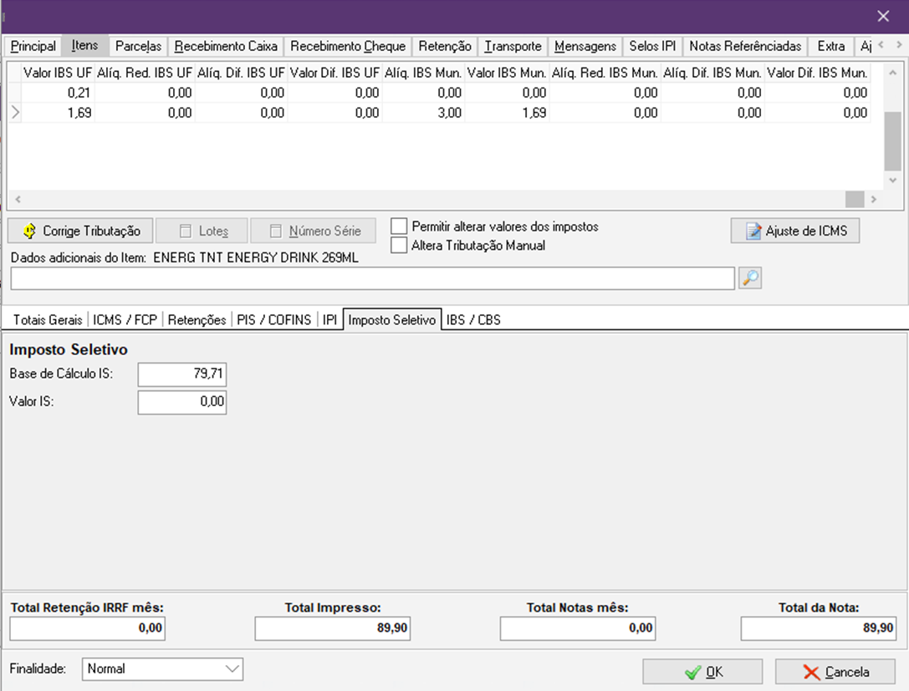The height and width of the screenshot is (691, 909).
Task: Open the Selos IPI tab
Action: [652, 46]
